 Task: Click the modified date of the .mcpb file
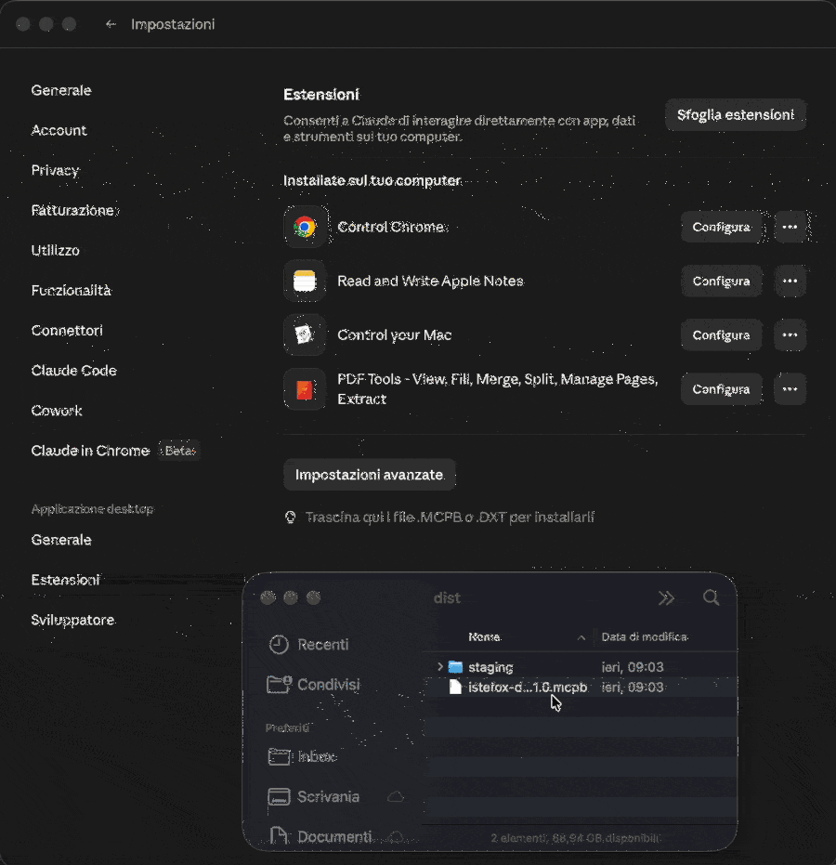tap(633, 687)
